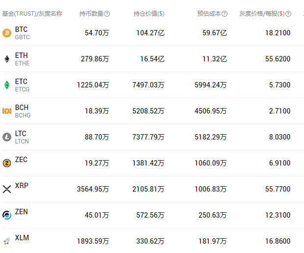Open the GBTC trust name link

pyautogui.click(x=23, y=37)
